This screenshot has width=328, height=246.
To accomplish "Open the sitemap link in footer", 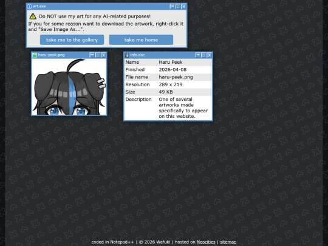I will click(x=228, y=242).
